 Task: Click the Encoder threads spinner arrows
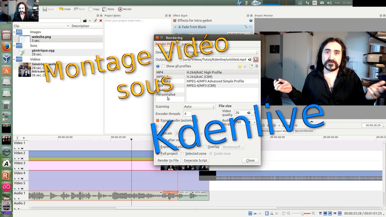click(193, 114)
